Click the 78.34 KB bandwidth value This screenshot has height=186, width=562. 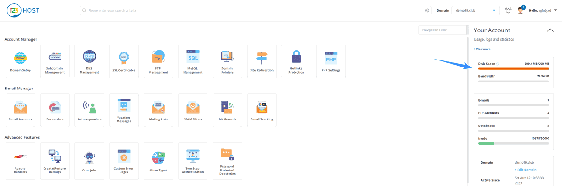point(543,76)
